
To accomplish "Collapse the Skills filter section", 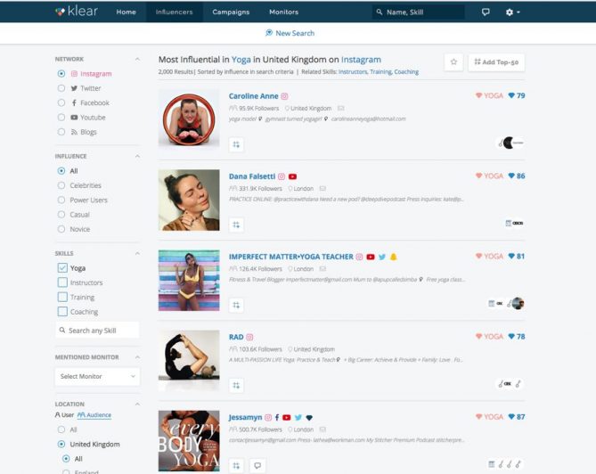I will point(137,254).
